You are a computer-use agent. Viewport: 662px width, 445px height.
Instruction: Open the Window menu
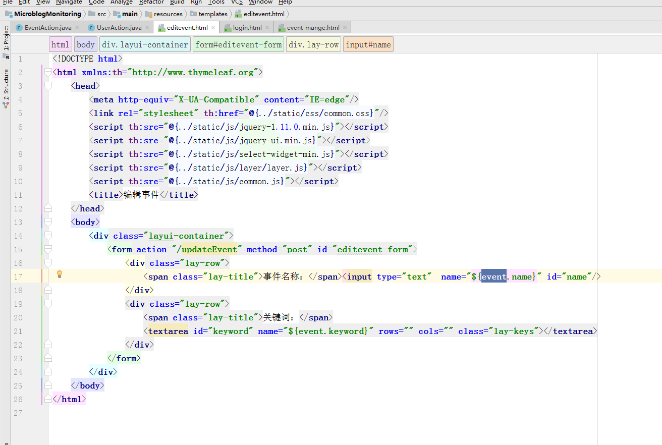pos(260,2)
